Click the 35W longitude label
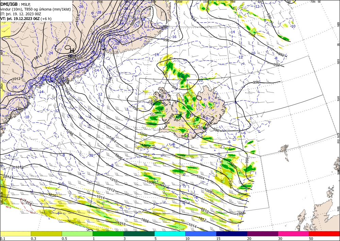 point(100,1)
